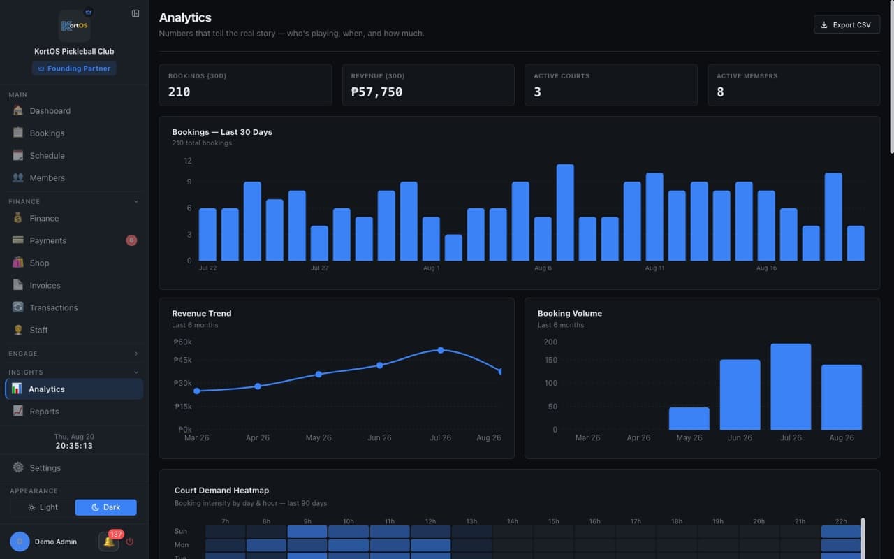
Task: Open the Reports page
Action: [74, 411]
